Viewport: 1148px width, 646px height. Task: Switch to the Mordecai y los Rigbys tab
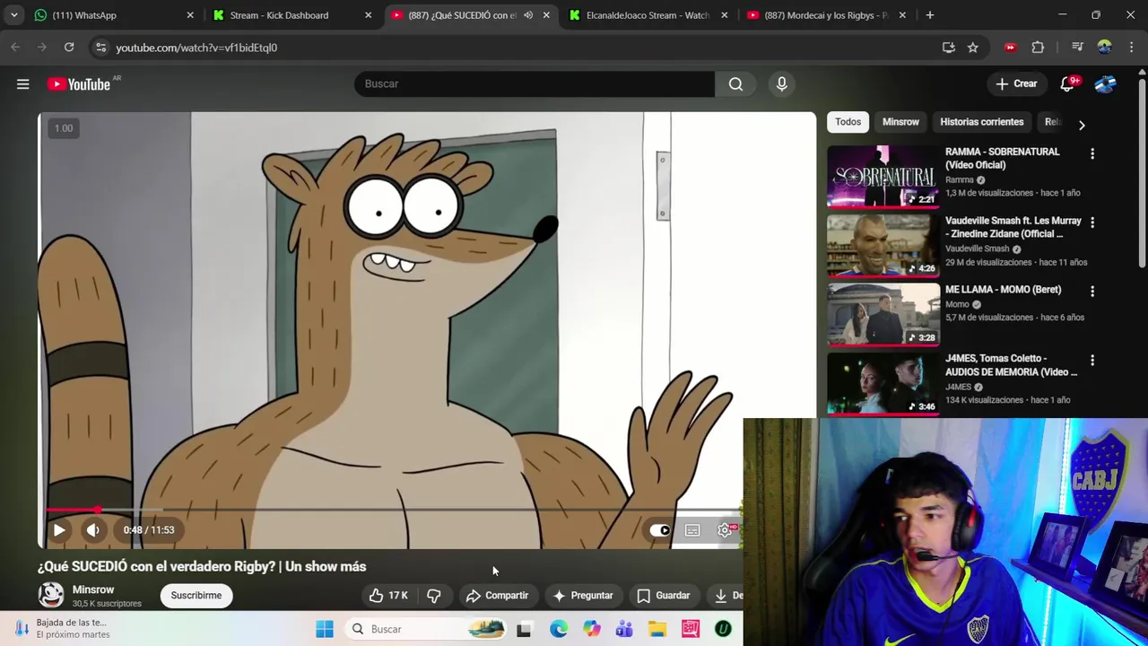[x=825, y=15]
